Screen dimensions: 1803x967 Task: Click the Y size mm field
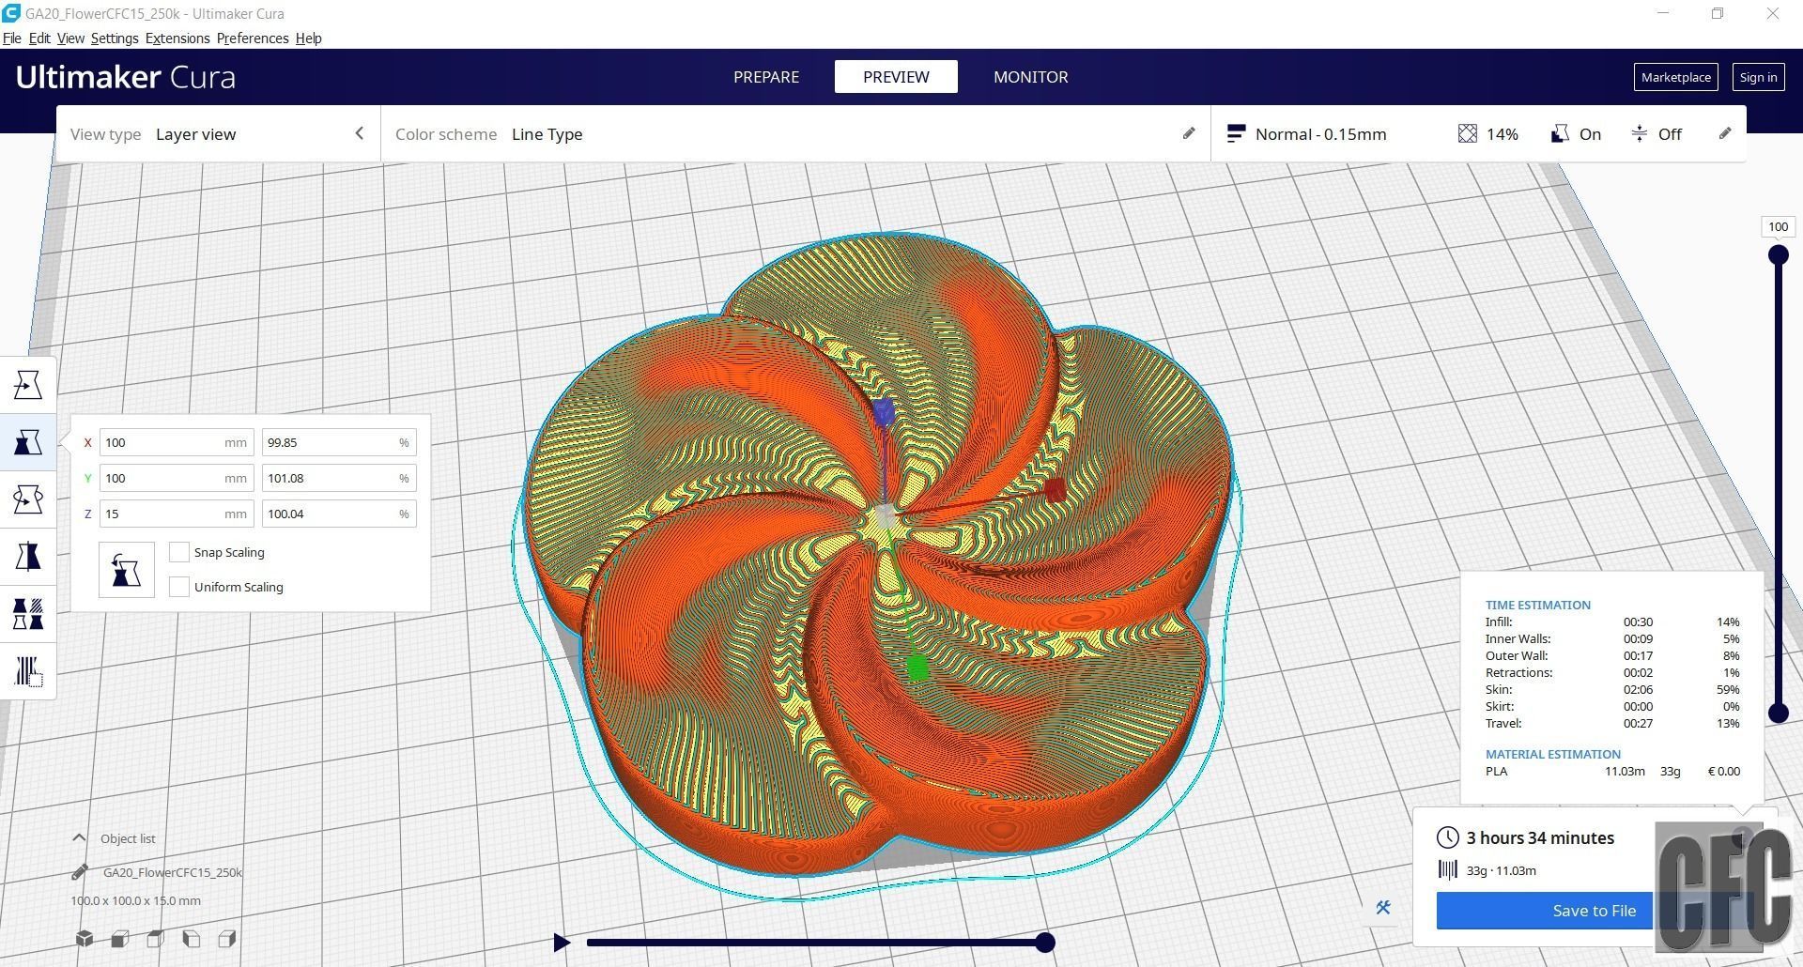point(177,478)
